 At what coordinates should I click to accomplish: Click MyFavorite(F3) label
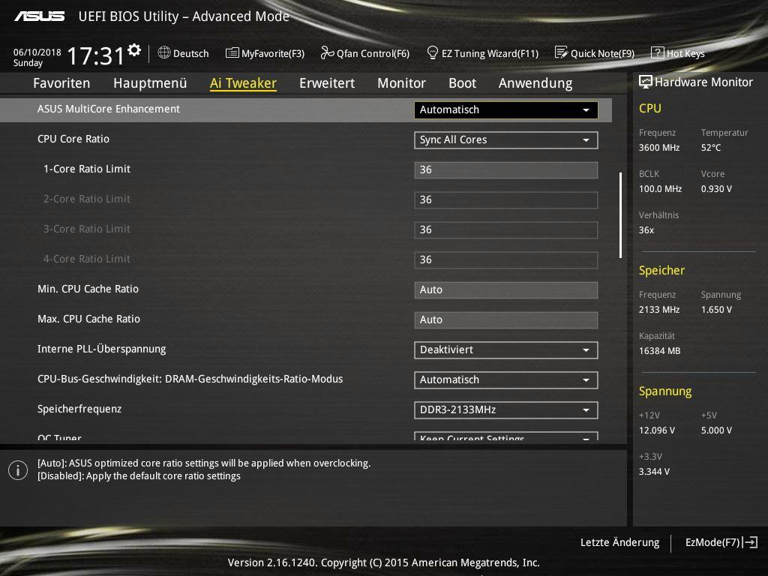coord(273,53)
